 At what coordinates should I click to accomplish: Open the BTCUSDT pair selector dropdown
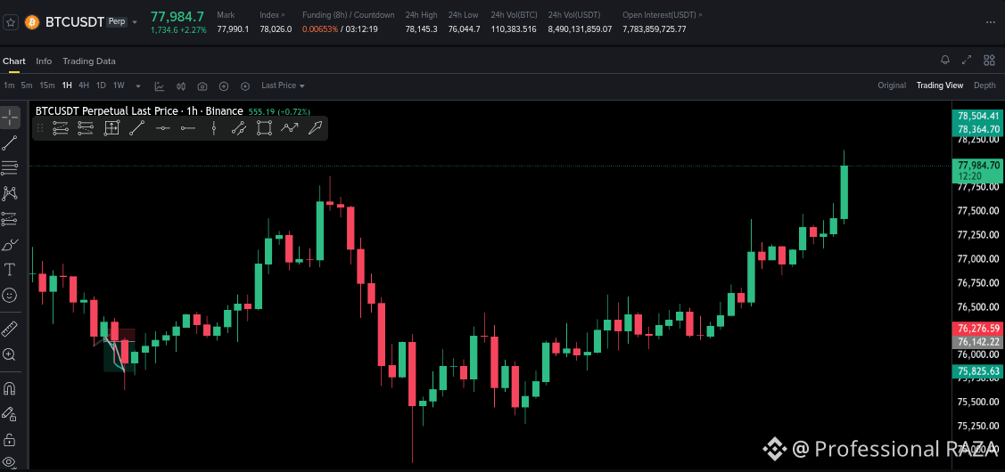tap(135, 21)
